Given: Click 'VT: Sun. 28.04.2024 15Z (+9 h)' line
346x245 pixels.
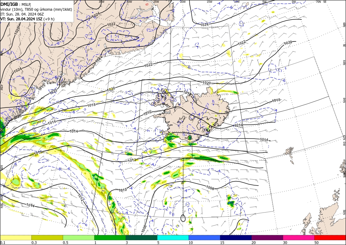Looking at the screenshot, I should pyautogui.click(x=27, y=19).
